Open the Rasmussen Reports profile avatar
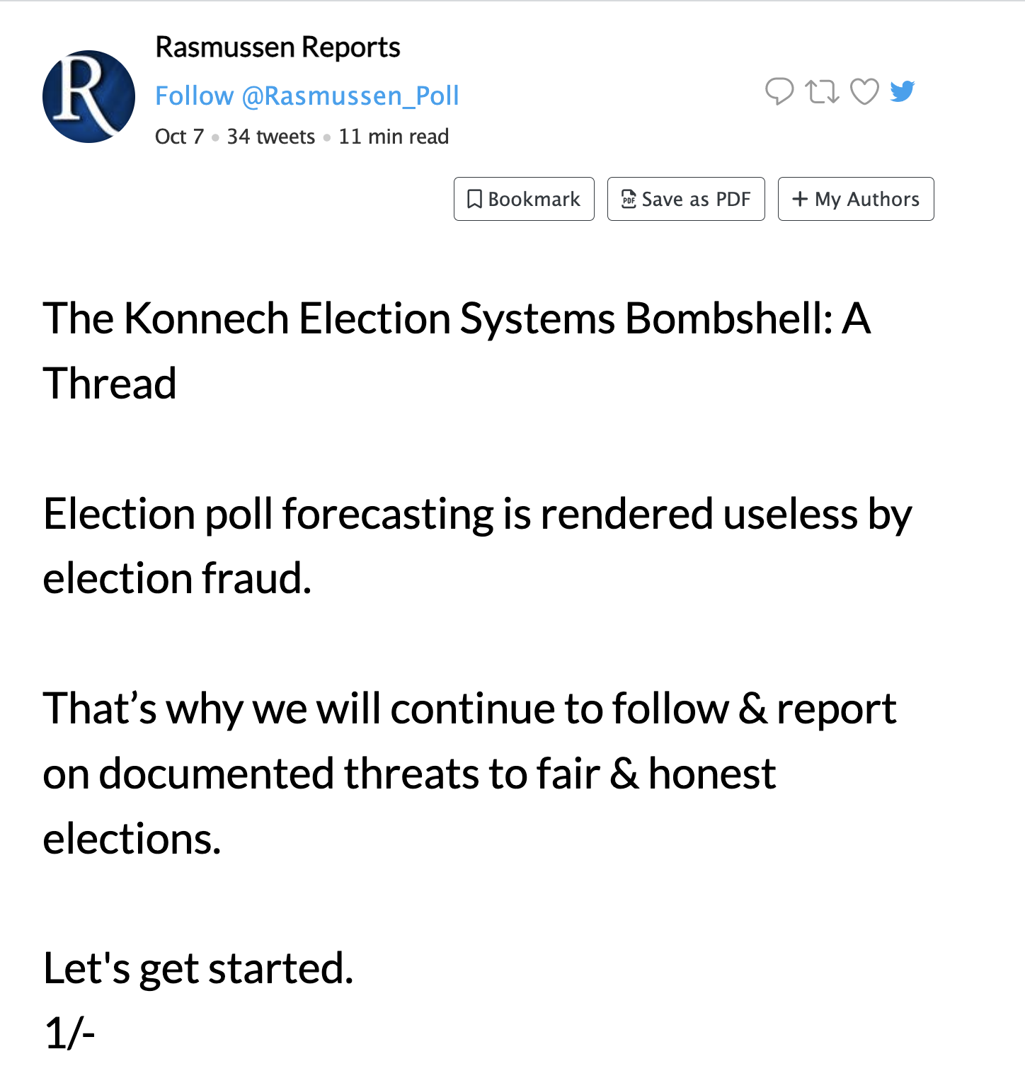Image resolution: width=1025 pixels, height=1083 pixels. click(88, 96)
